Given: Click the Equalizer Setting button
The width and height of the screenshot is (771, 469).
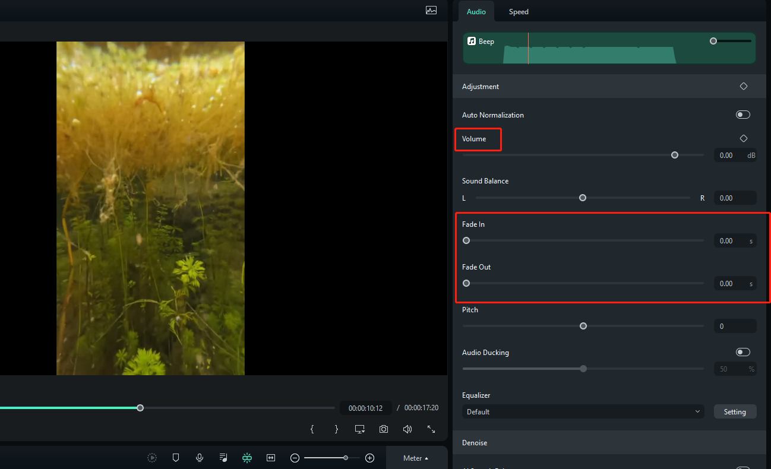Looking at the screenshot, I should coord(735,411).
